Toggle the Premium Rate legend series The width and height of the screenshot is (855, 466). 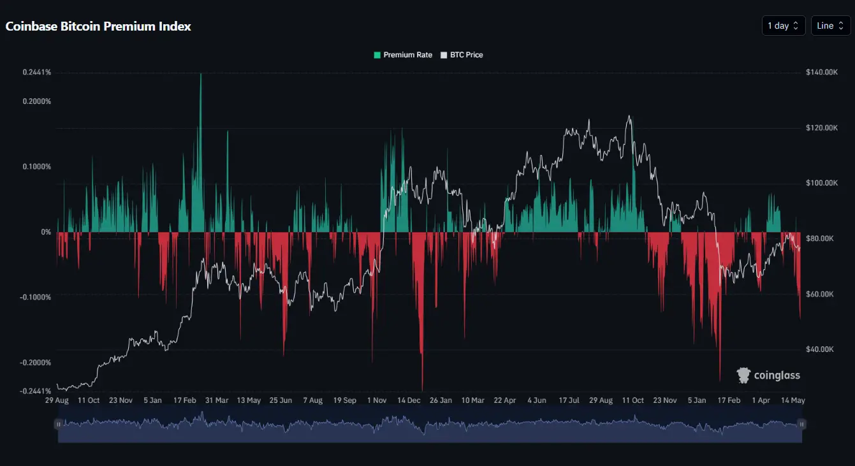tap(403, 55)
